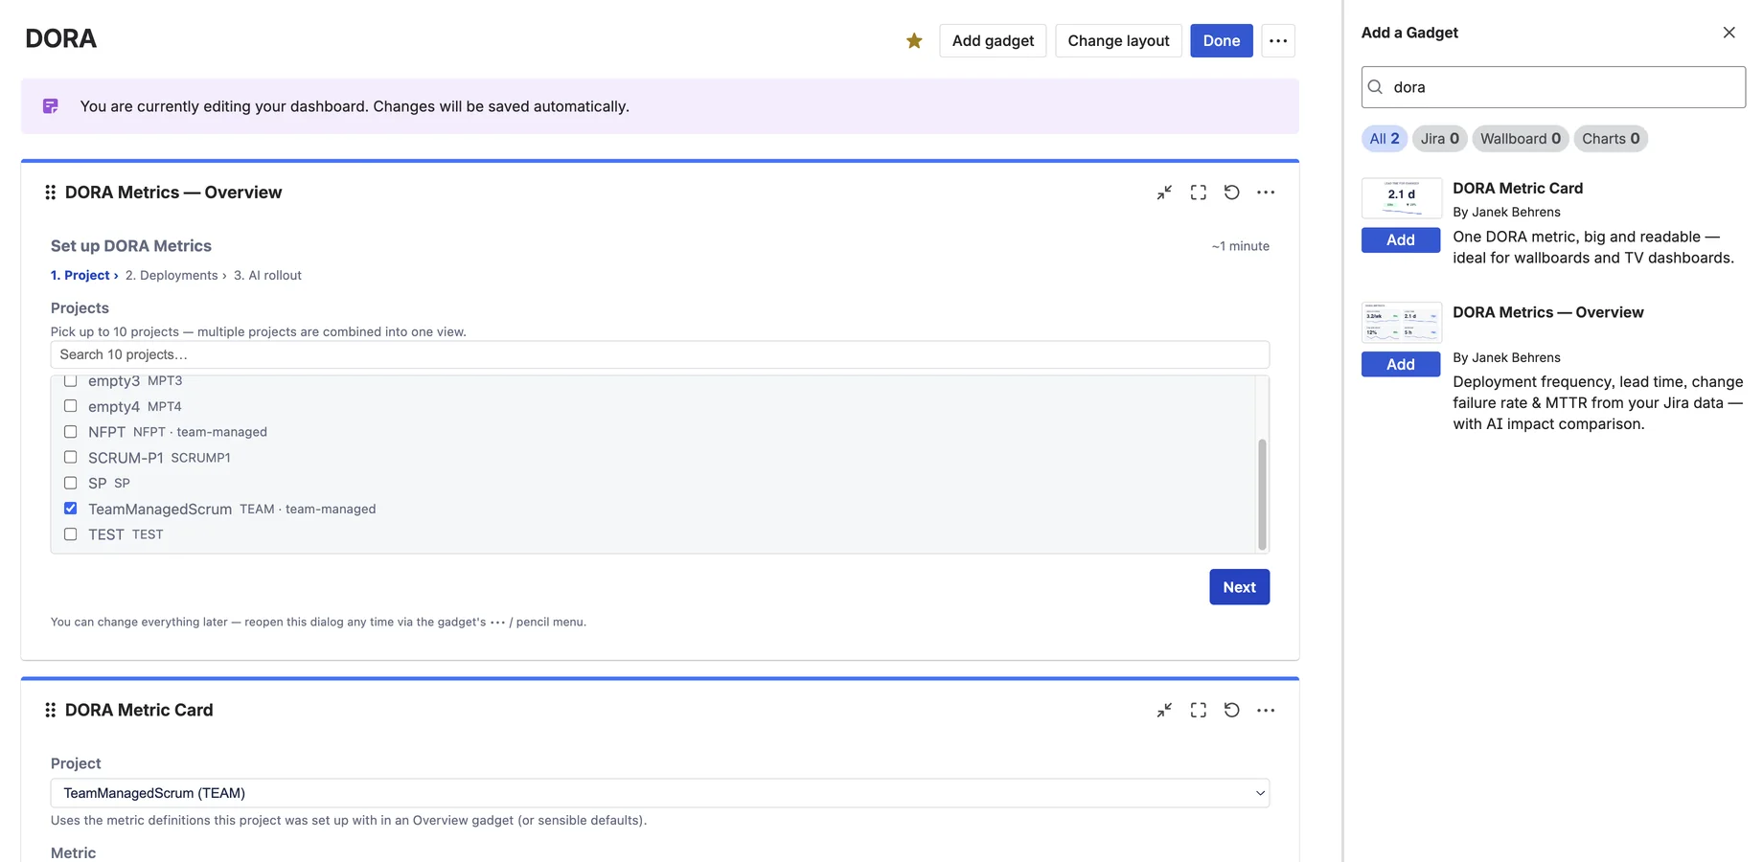Open DORA Metric Card gadget options menu

pos(1266,710)
